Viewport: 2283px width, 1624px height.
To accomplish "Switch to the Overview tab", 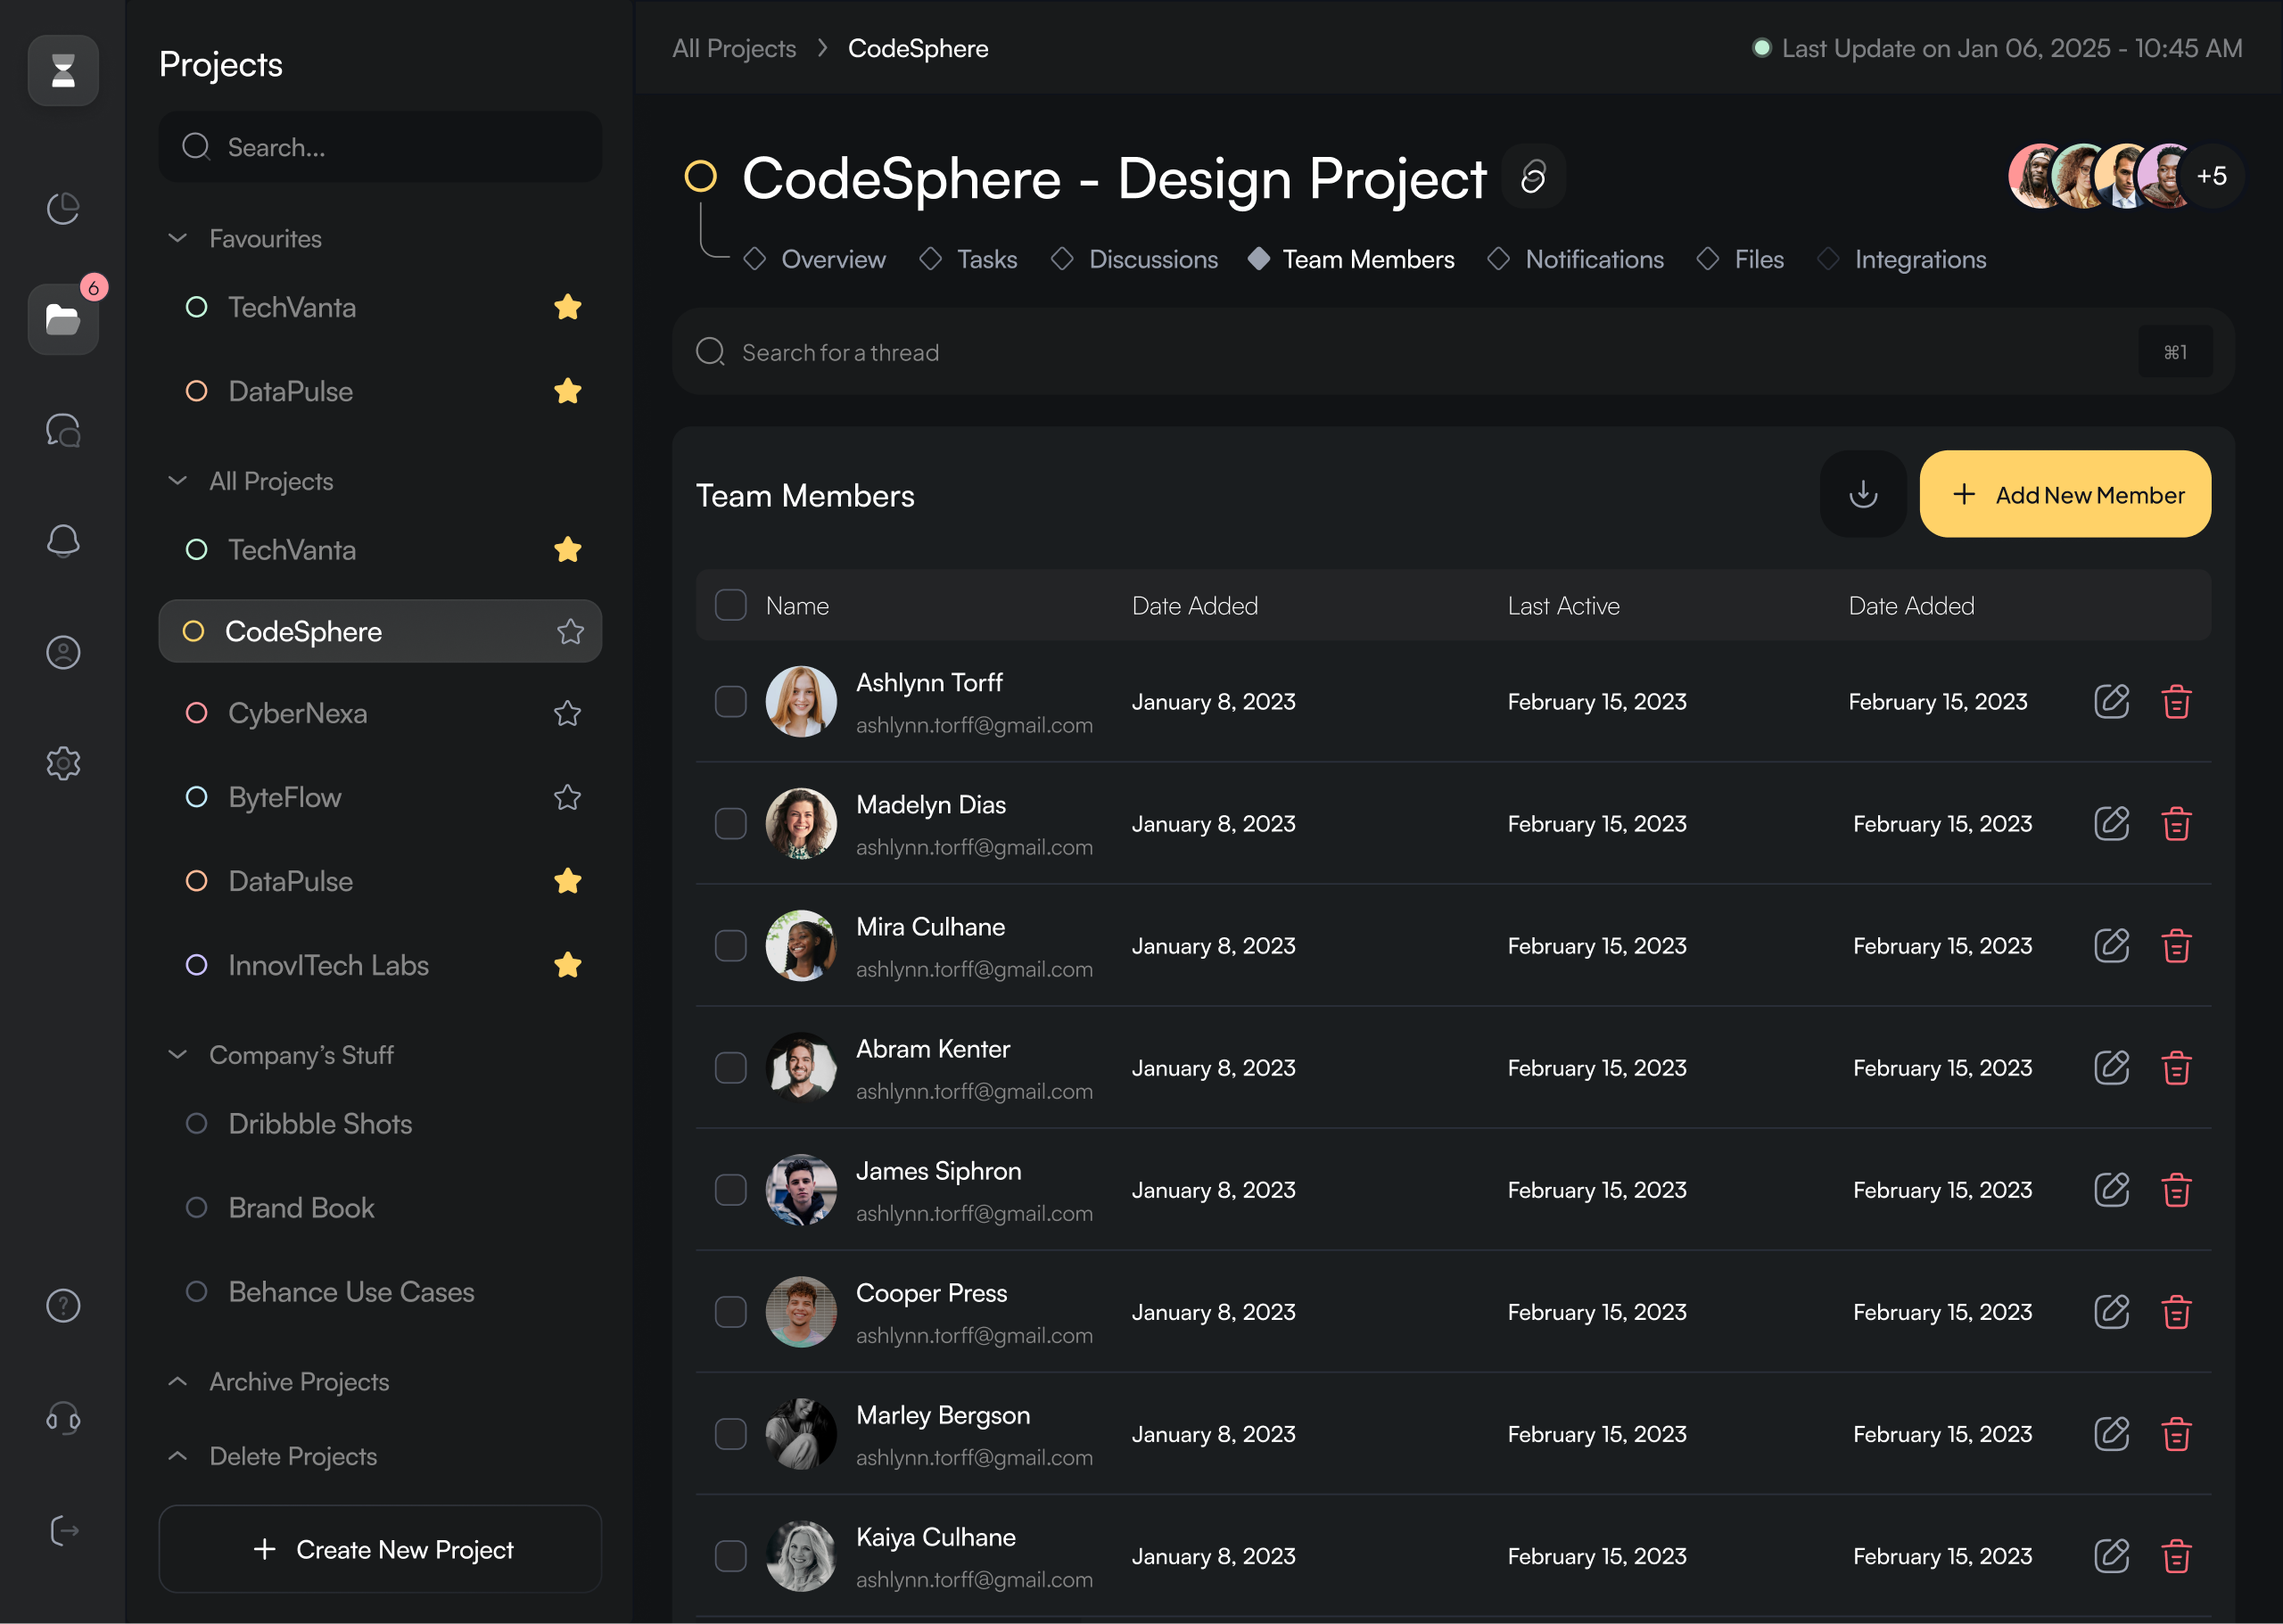I will pyautogui.click(x=815, y=260).
